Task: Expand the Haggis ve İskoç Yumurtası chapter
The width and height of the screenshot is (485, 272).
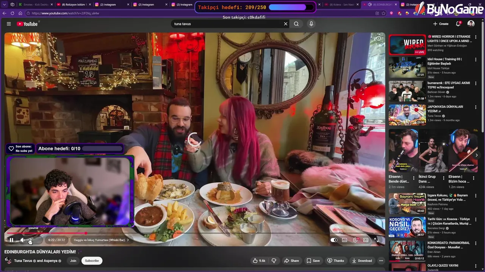Action: [x=101, y=240]
